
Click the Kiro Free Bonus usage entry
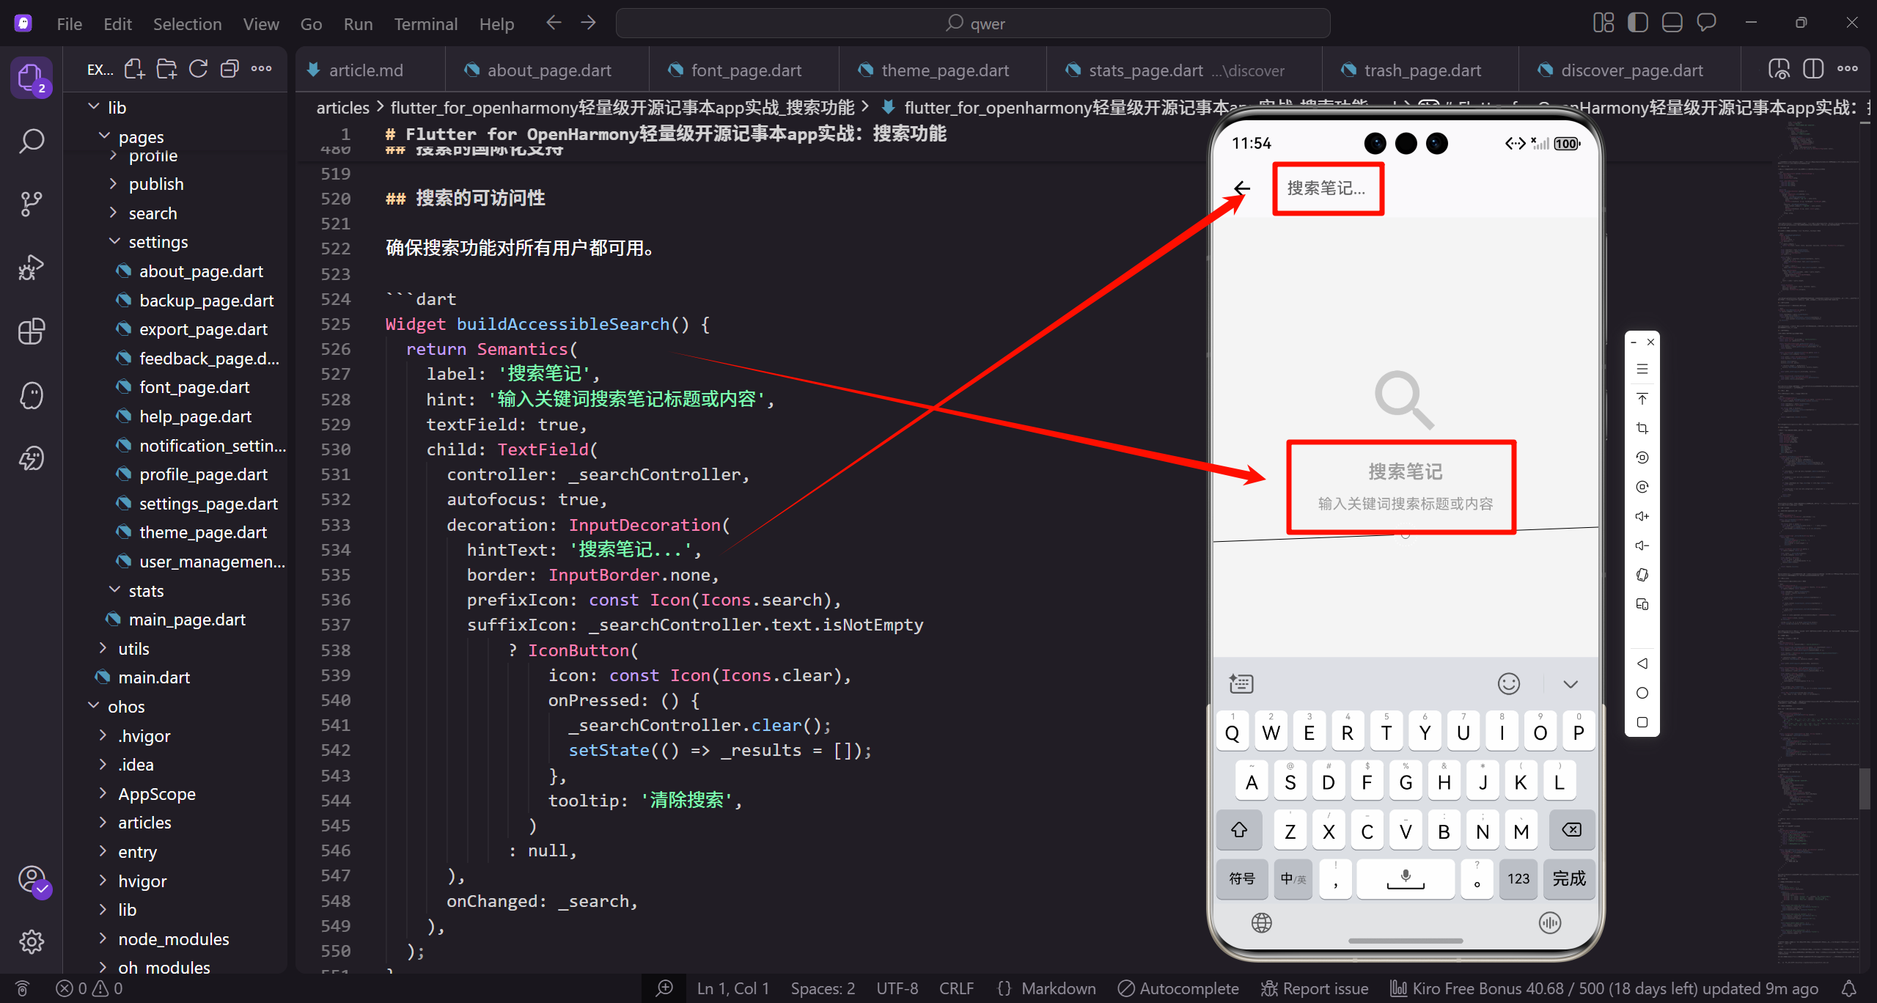click(x=1604, y=988)
